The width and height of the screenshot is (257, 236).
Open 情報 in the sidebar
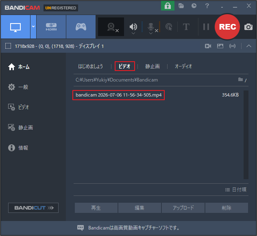pyautogui.click(x=18, y=148)
